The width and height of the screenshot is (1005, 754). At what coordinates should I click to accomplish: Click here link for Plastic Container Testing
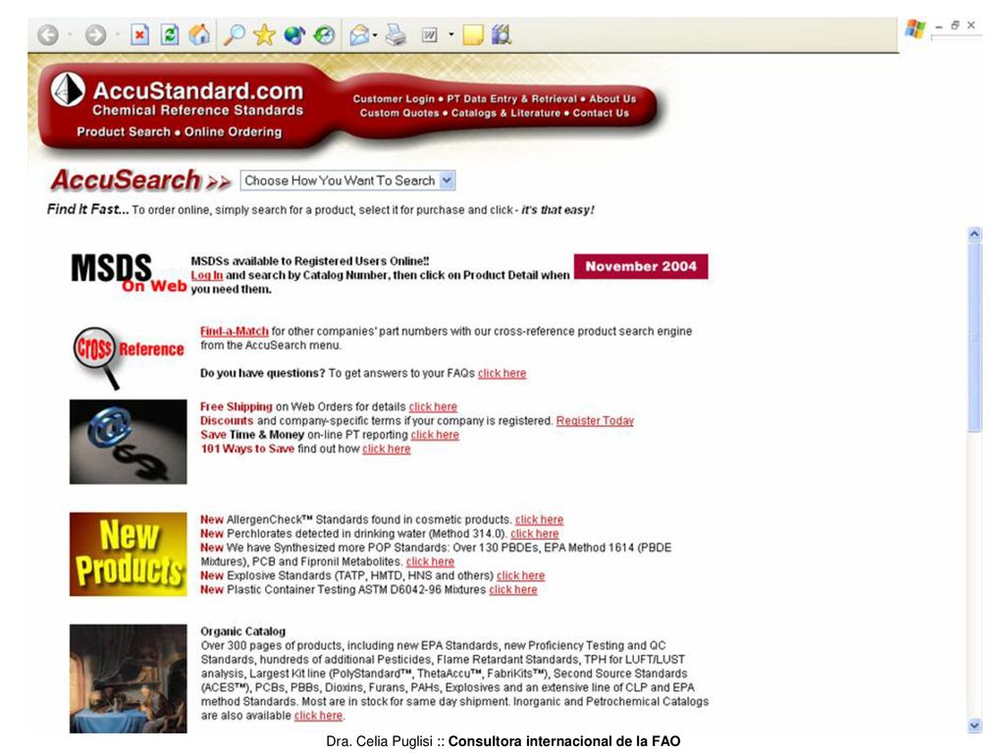pyautogui.click(x=513, y=590)
